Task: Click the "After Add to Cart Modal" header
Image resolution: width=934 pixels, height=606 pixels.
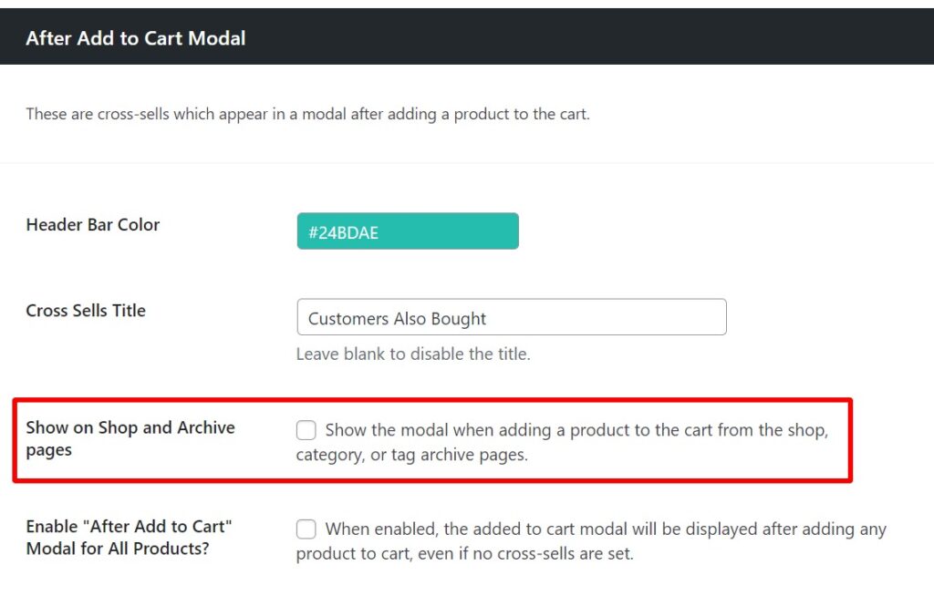Action: (x=135, y=38)
